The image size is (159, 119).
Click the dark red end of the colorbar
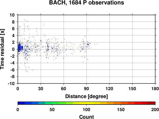(152, 103)
